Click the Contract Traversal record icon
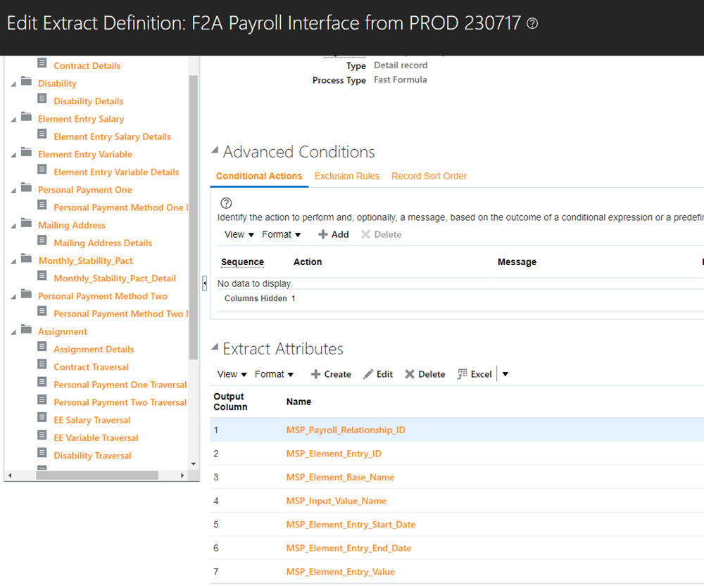This screenshot has height=588, width=704. click(x=42, y=364)
